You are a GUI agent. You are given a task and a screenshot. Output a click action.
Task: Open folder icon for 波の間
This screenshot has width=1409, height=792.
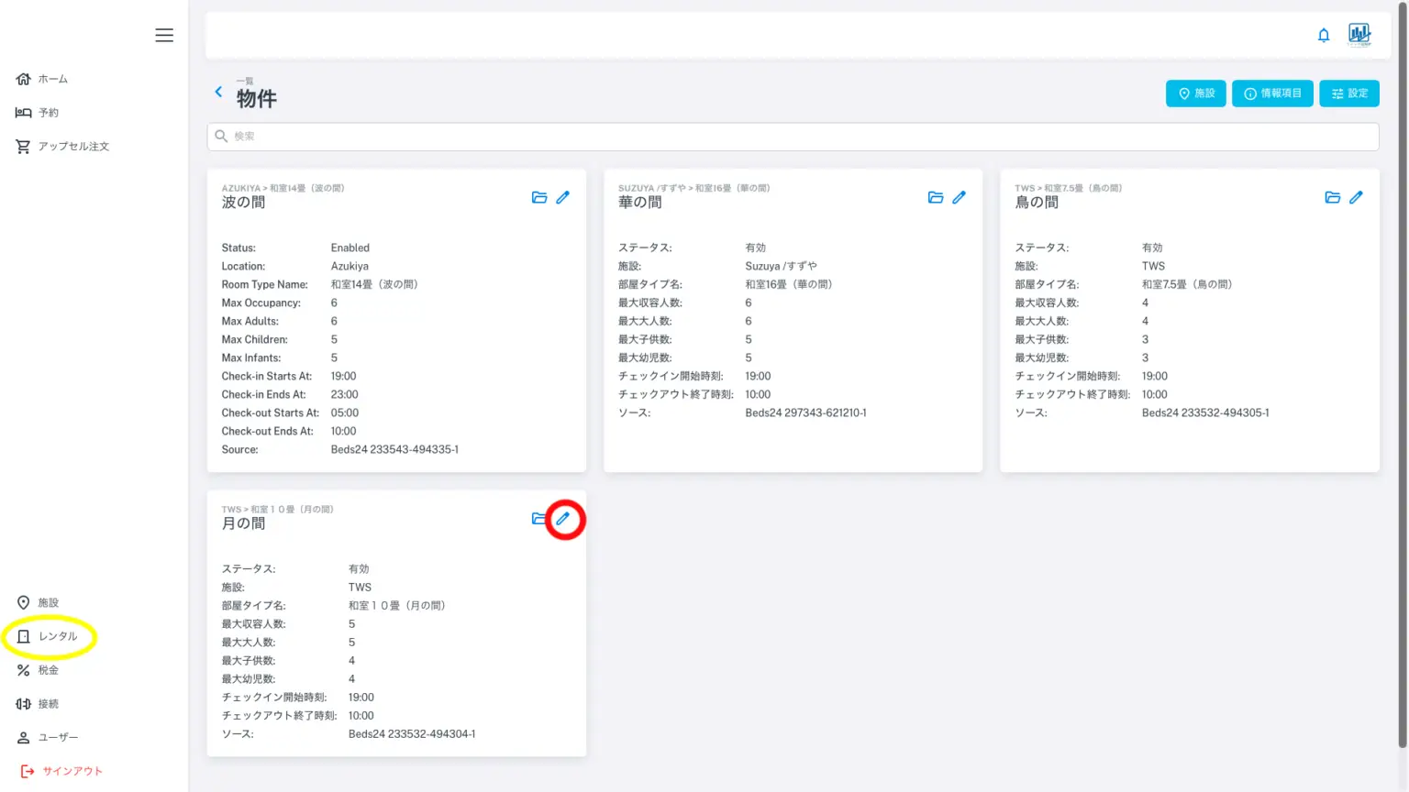(x=539, y=197)
